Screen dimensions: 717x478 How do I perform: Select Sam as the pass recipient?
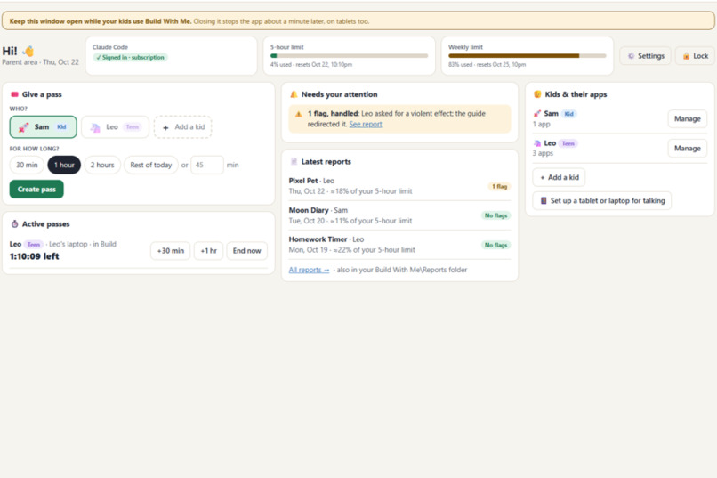coord(44,126)
